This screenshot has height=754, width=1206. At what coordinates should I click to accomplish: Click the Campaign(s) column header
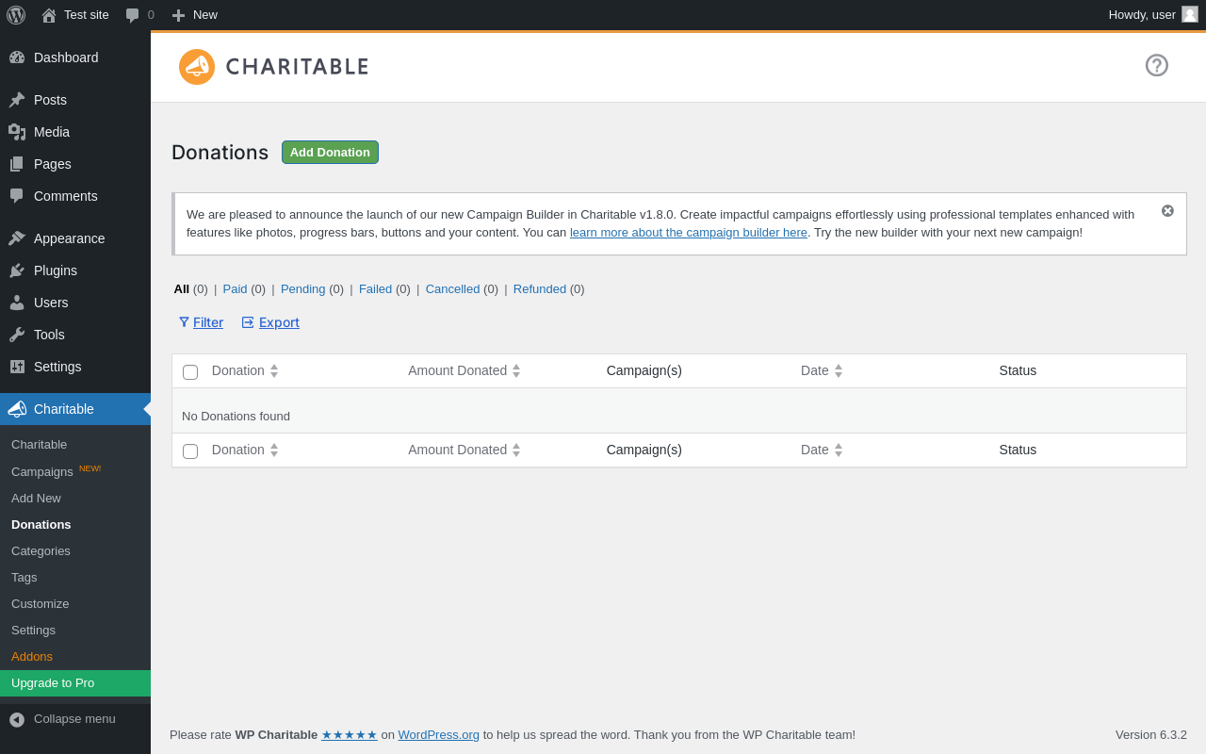point(644,370)
